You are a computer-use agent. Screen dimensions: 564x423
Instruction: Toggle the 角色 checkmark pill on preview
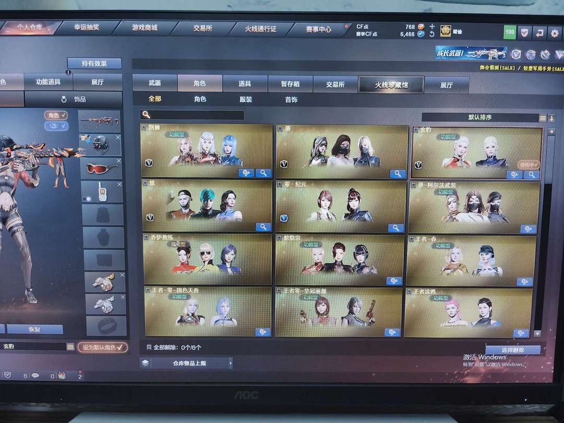click(x=56, y=115)
